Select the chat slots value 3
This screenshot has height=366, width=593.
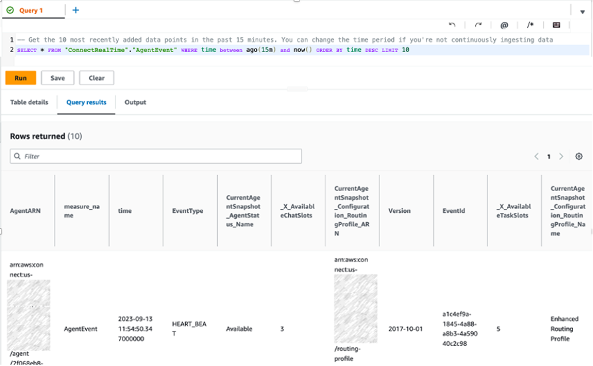(x=282, y=329)
